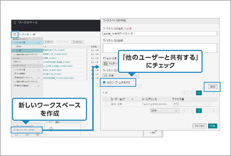This screenshot has width=231, height=156.
Task: Click the sort arrow beside ユーザー名 column
Action: pos(132,99)
